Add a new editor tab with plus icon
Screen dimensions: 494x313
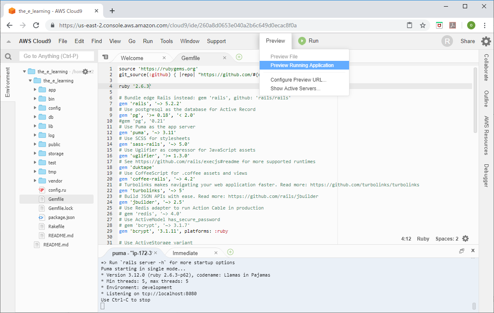(239, 57)
